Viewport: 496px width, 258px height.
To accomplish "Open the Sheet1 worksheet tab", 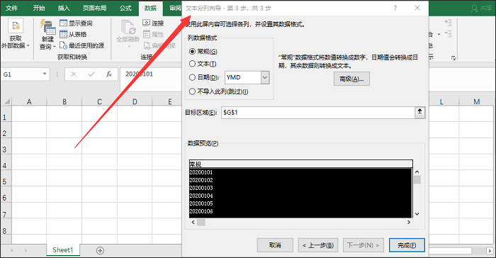I will click(x=62, y=250).
